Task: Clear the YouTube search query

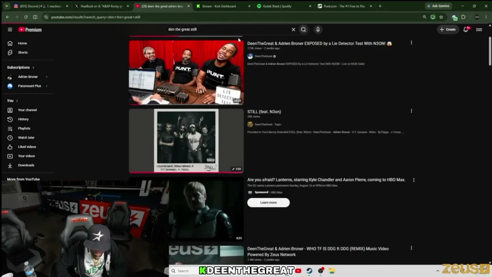Action: 293,29
